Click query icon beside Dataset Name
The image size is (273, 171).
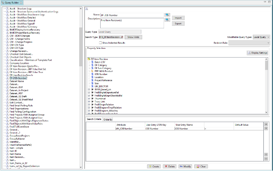pyautogui.click(x=7, y=81)
